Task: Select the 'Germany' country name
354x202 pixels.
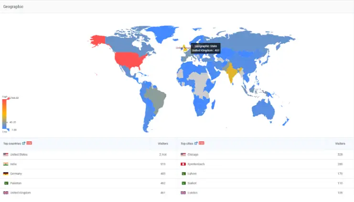Action: [16, 173]
